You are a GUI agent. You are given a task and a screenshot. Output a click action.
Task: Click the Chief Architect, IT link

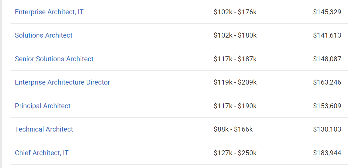click(x=42, y=153)
